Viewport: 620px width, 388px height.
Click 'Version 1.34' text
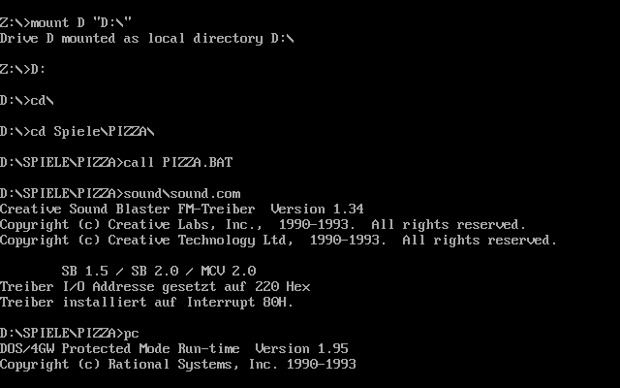coord(317,210)
